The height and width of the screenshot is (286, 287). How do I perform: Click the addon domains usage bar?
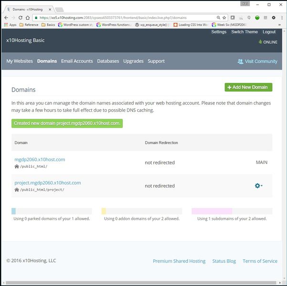point(142,211)
